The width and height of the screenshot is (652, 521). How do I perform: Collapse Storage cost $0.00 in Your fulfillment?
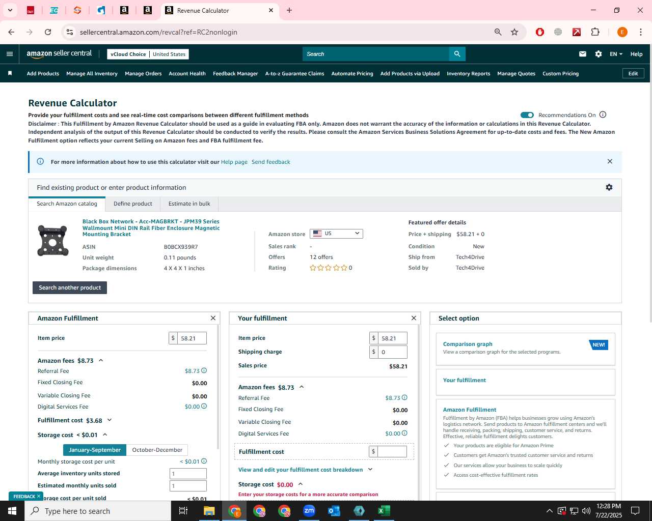[x=301, y=484]
